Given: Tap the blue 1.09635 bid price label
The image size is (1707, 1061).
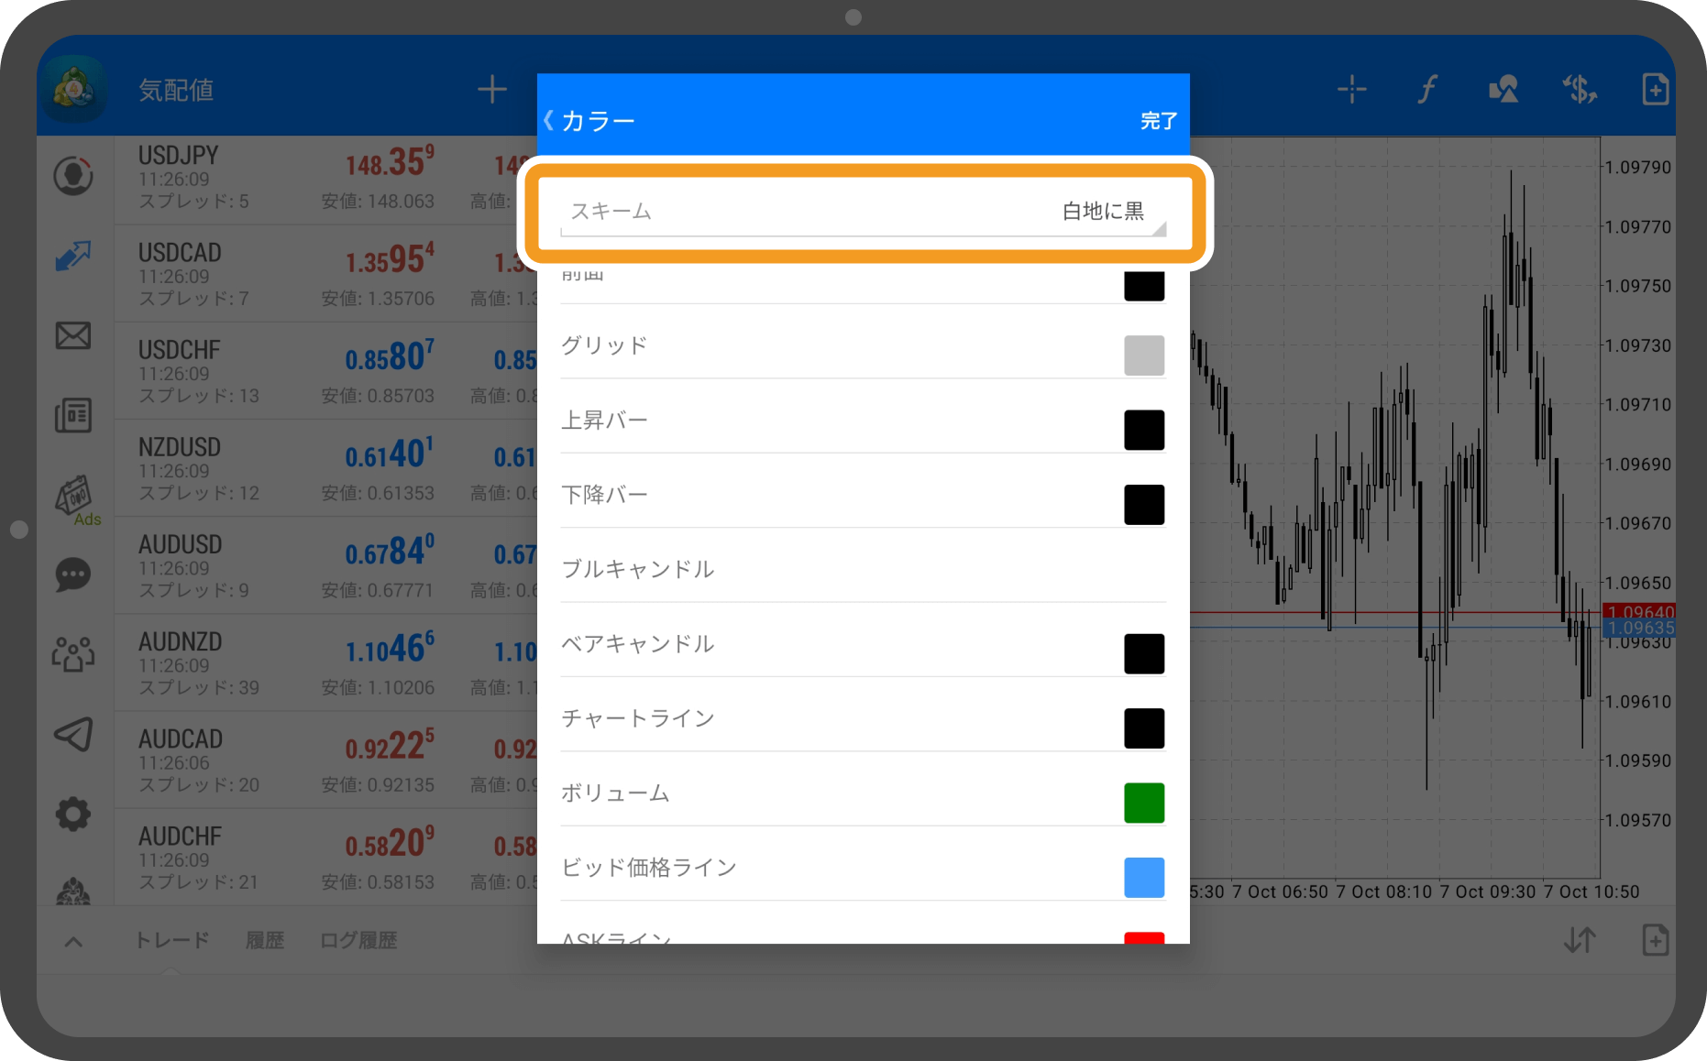Looking at the screenshot, I should (x=1640, y=628).
